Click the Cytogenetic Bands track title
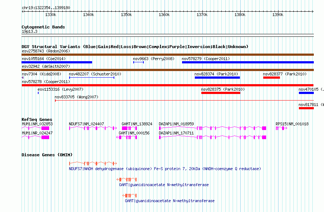 43,27
